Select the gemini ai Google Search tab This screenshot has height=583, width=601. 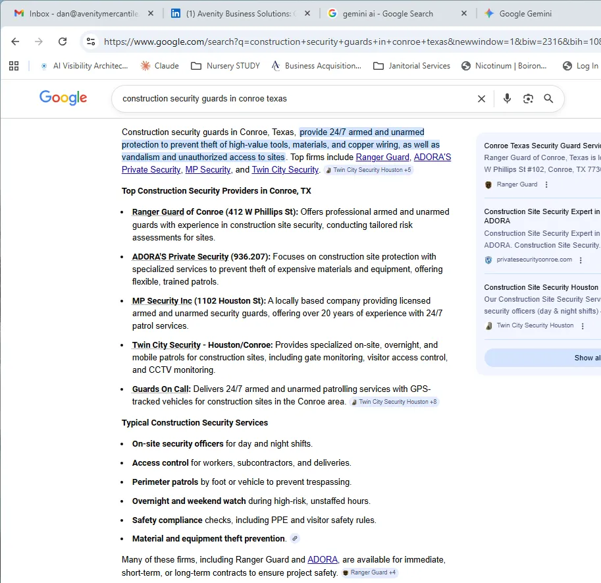387,13
